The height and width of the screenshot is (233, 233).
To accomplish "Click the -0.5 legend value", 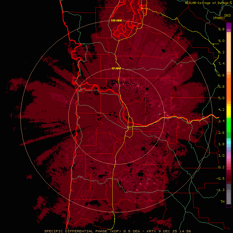I will [220, 179].
